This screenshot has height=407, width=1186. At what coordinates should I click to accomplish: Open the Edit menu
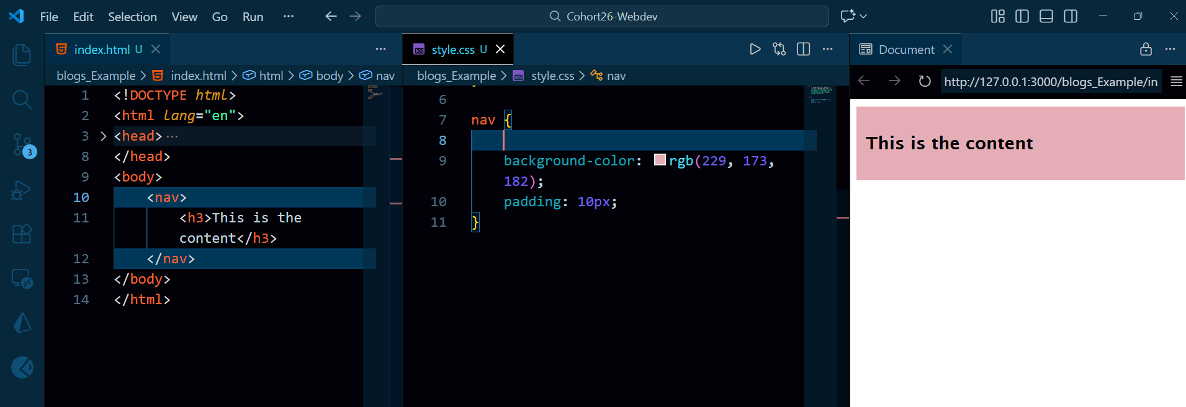(83, 17)
